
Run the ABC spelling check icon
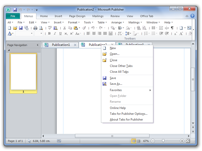coord(50,28)
